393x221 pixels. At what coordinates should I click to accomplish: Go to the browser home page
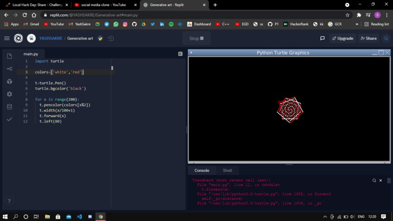click(x=34, y=15)
